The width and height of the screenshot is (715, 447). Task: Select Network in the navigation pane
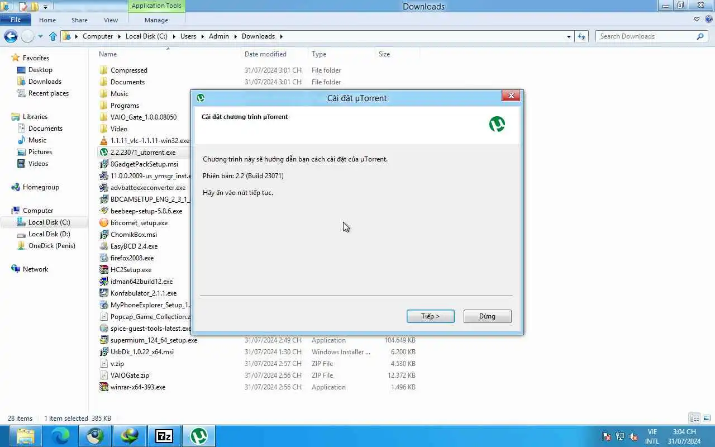(35, 269)
